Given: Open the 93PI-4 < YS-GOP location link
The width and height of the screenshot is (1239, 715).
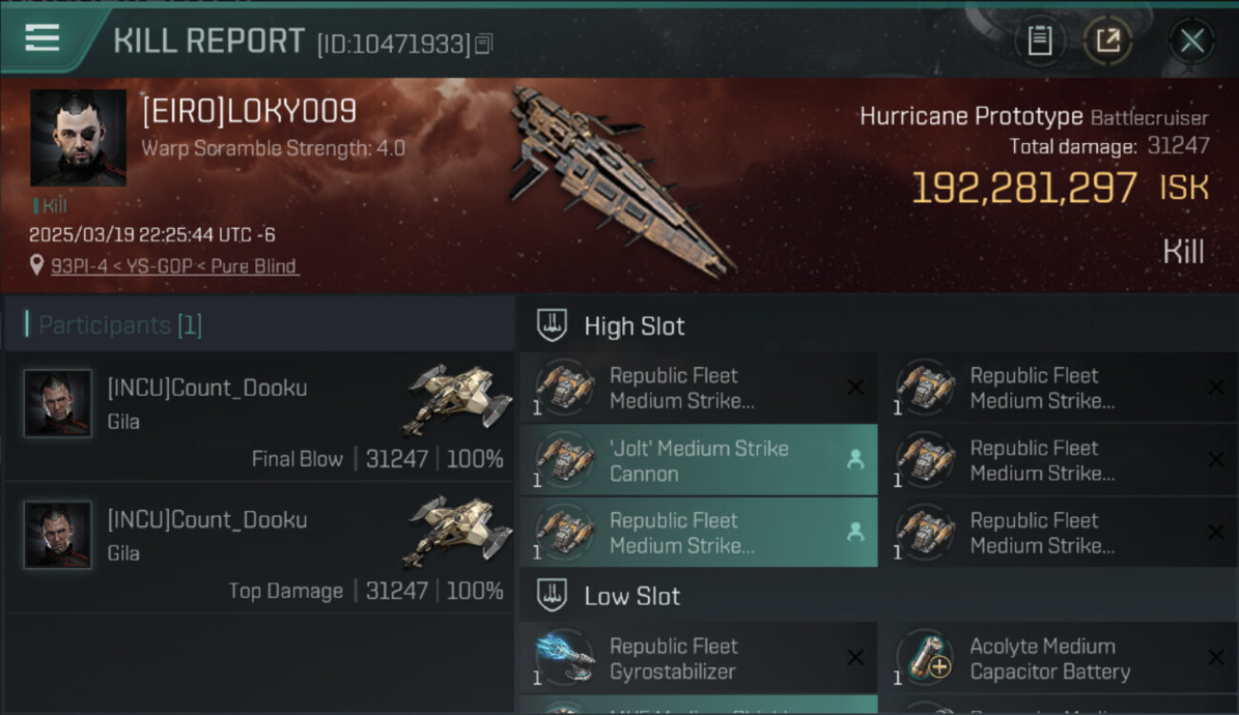Looking at the screenshot, I should point(174,266).
